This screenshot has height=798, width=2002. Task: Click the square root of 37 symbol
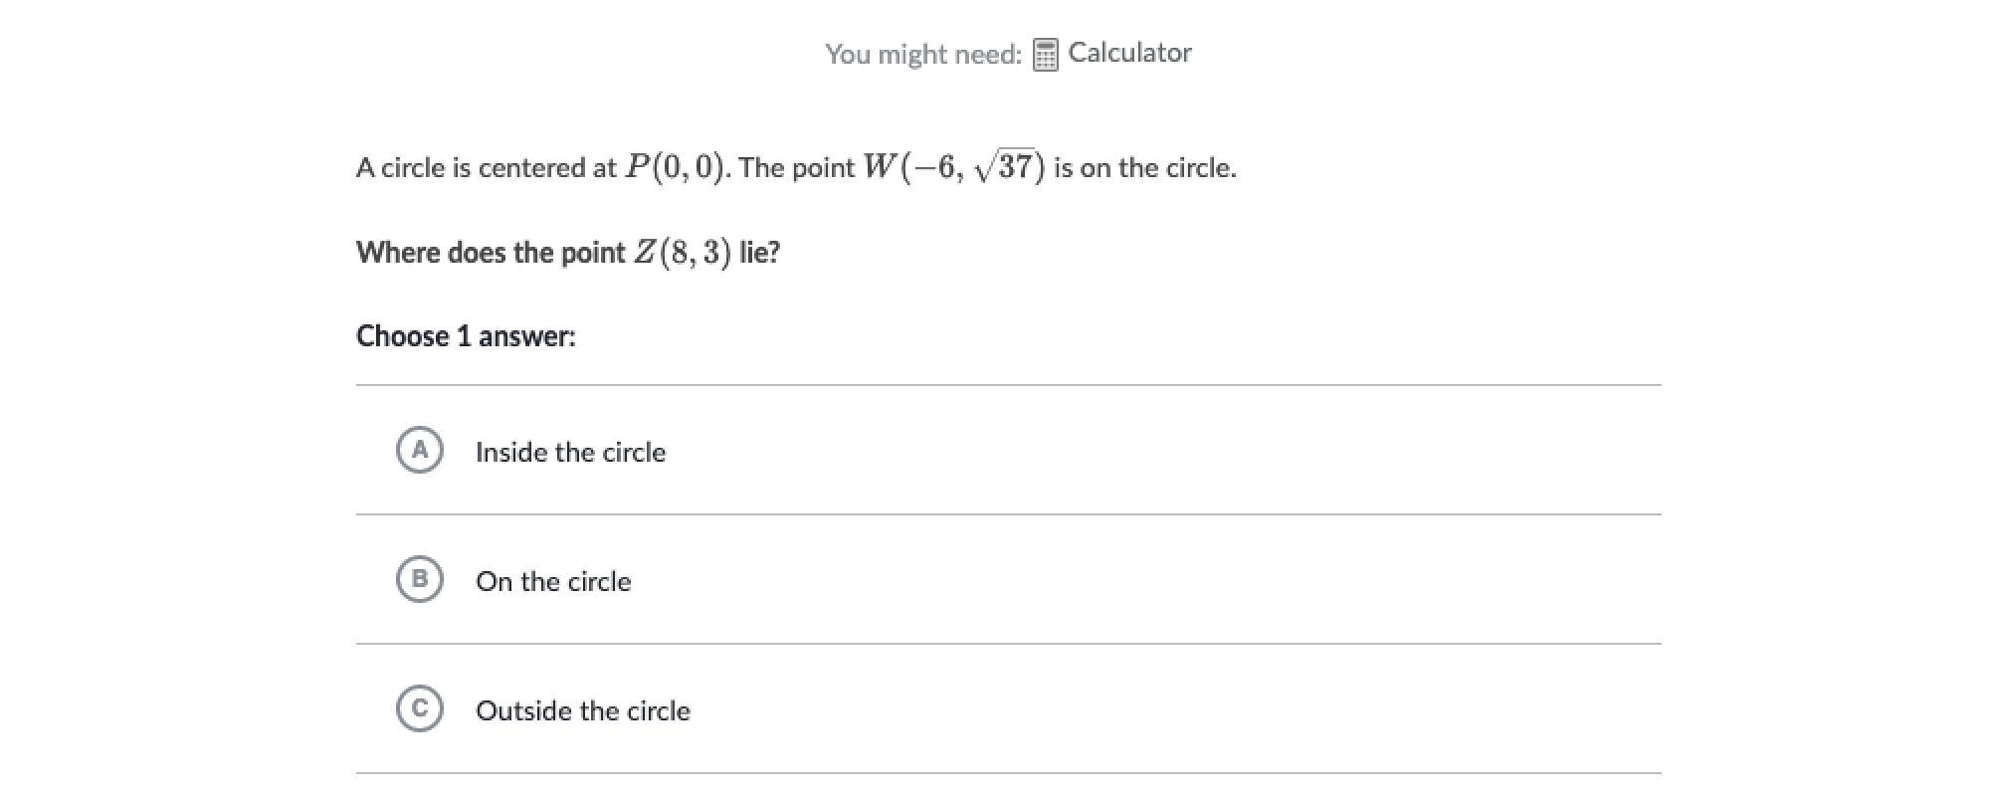click(1007, 167)
